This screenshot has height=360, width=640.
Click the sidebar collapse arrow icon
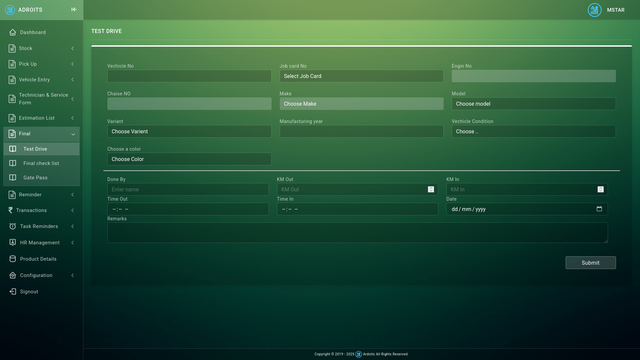click(x=74, y=10)
